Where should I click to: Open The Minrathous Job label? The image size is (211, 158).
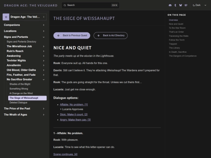[x=19, y=46]
